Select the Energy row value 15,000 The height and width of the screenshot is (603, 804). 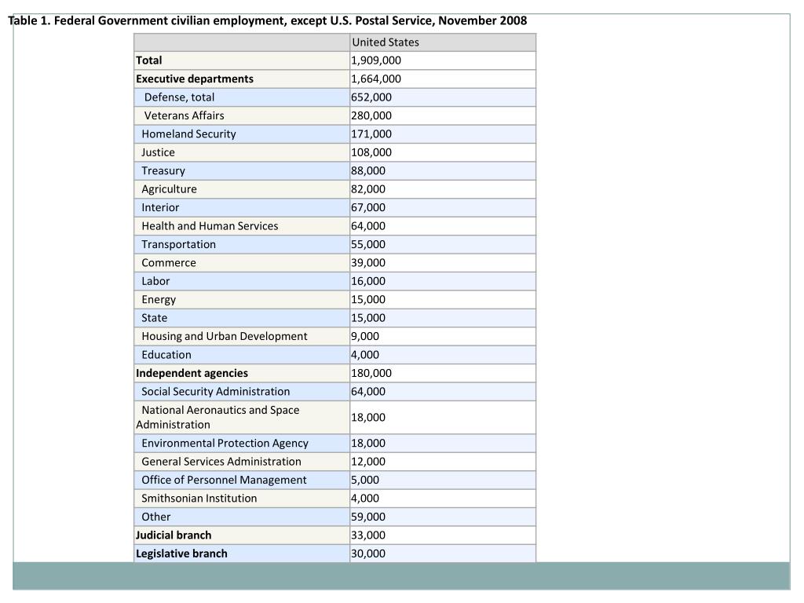368,300
